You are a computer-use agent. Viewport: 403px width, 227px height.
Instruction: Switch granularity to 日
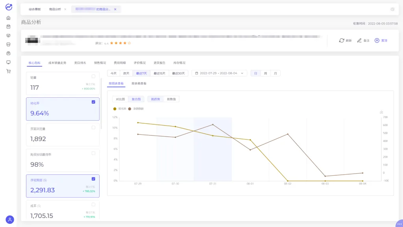pos(256,73)
